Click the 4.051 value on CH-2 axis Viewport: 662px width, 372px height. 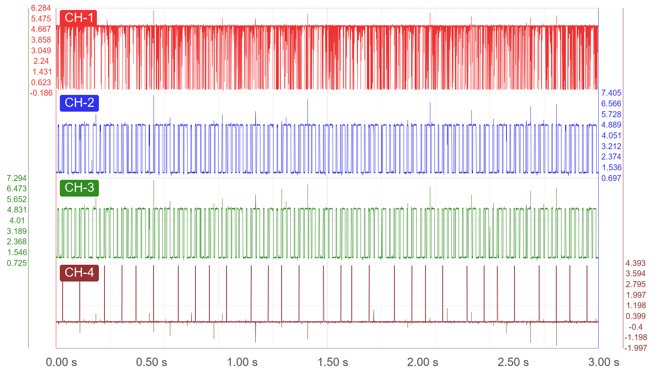pyautogui.click(x=611, y=136)
